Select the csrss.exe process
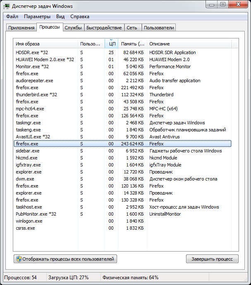 [122, 228]
